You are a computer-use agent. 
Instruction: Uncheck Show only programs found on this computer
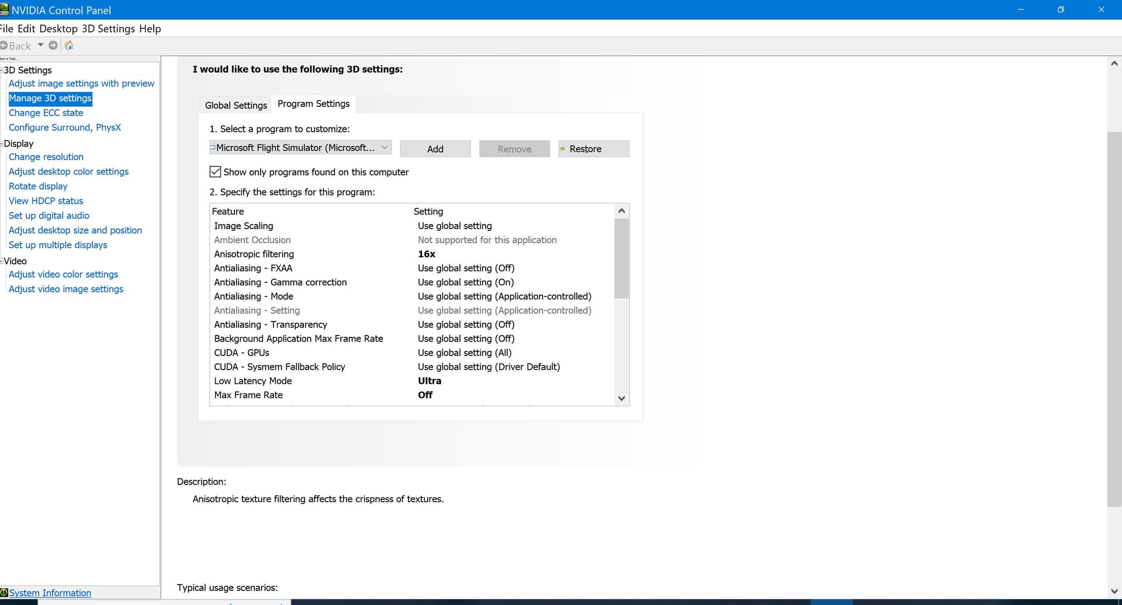(215, 171)
